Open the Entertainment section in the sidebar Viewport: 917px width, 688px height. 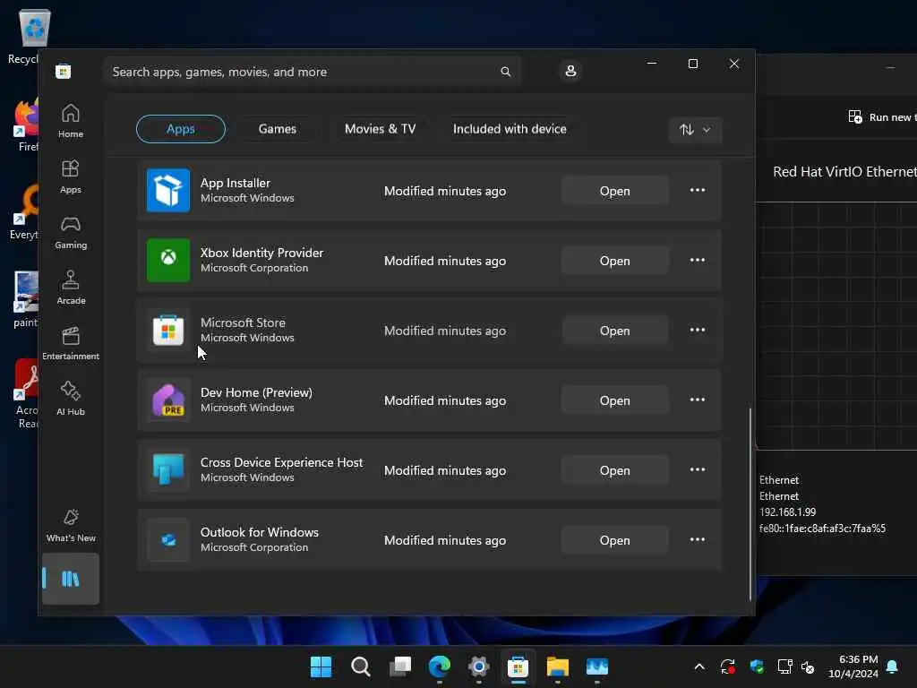pos(70,343)
